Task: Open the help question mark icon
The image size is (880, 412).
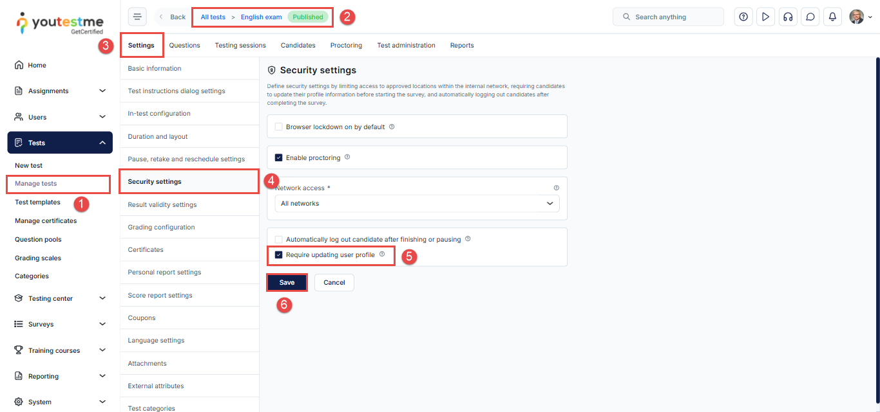Action: [743, 17]
